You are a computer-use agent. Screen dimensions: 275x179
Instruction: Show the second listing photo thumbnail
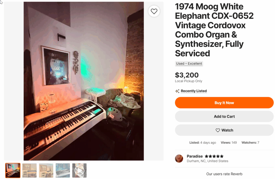click(30, 170)
